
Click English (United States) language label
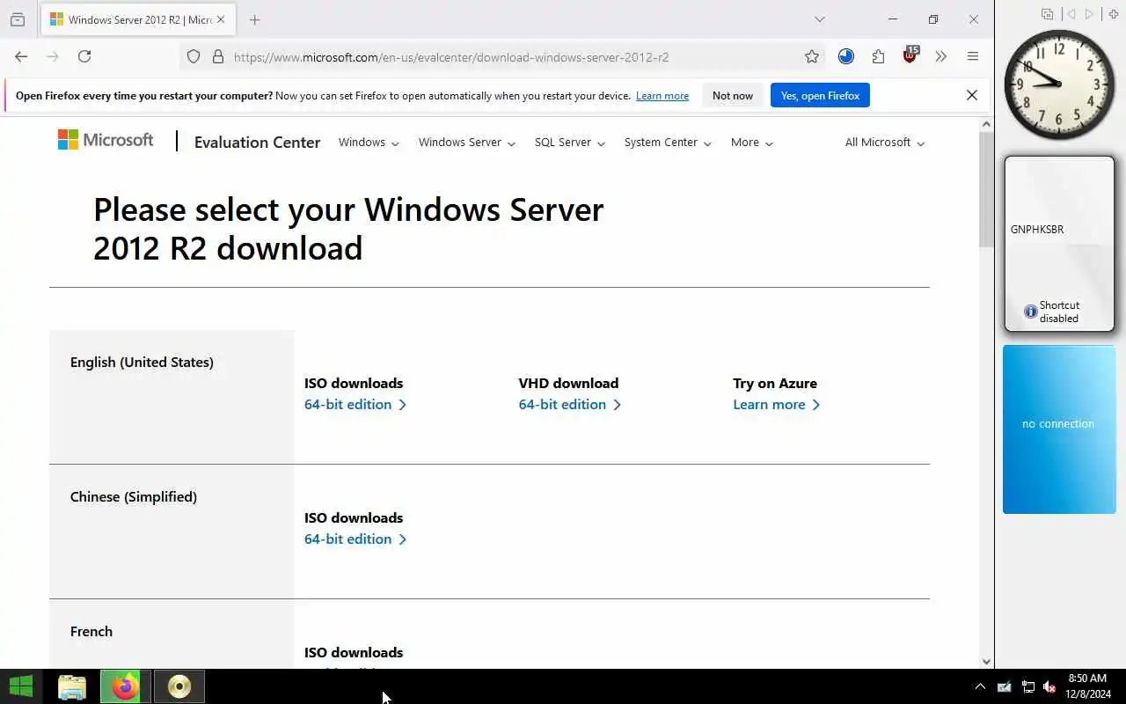(x=142, y=363)
